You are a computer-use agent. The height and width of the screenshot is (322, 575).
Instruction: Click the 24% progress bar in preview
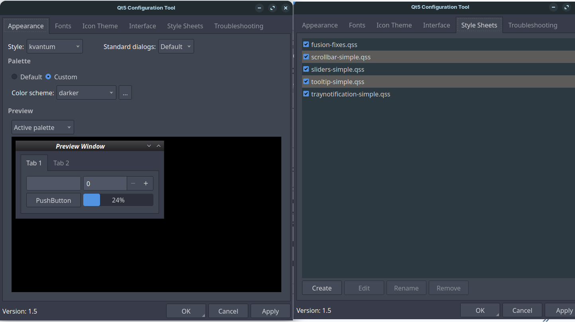click(118, 200)
